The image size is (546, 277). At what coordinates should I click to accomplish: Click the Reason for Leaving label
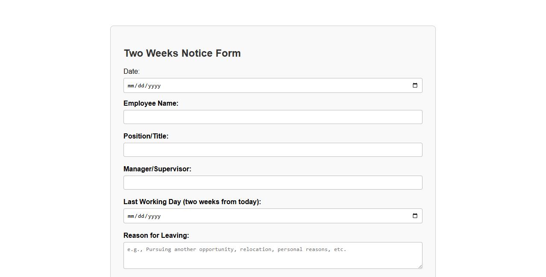156,235
